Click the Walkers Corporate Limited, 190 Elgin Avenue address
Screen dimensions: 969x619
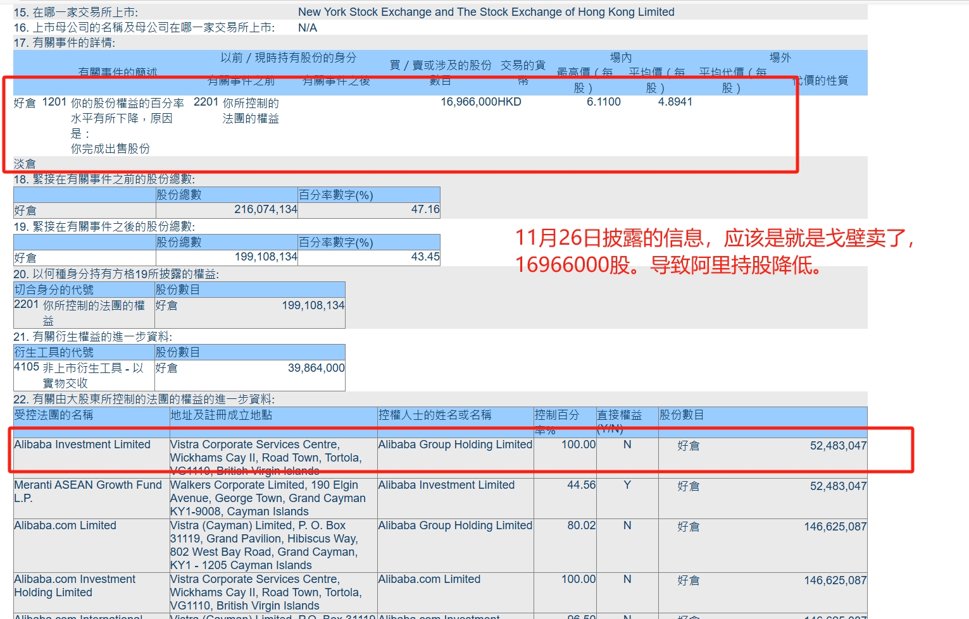[268, 498]
